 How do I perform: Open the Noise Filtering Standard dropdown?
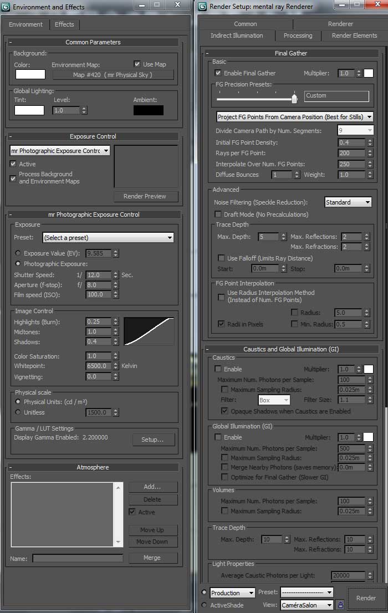(348, 202)
